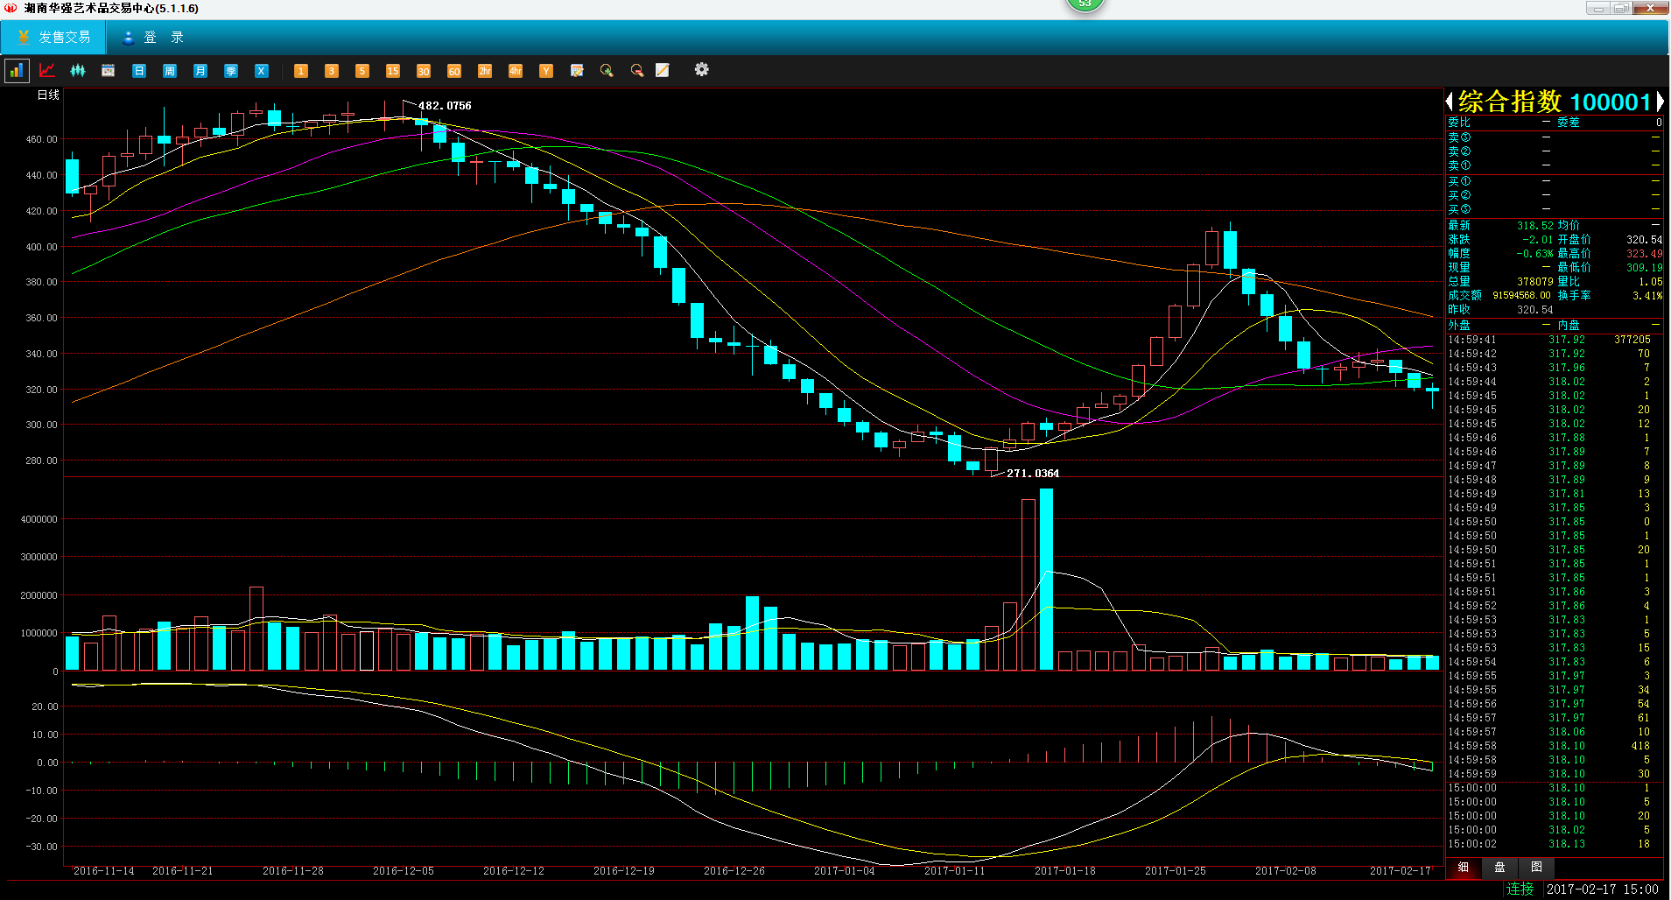Zoom in the chart with magnifier plus

click(x=607, y=71)
